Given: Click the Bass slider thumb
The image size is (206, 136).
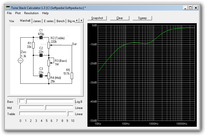Looking at the screenshot, I should 26,101.
